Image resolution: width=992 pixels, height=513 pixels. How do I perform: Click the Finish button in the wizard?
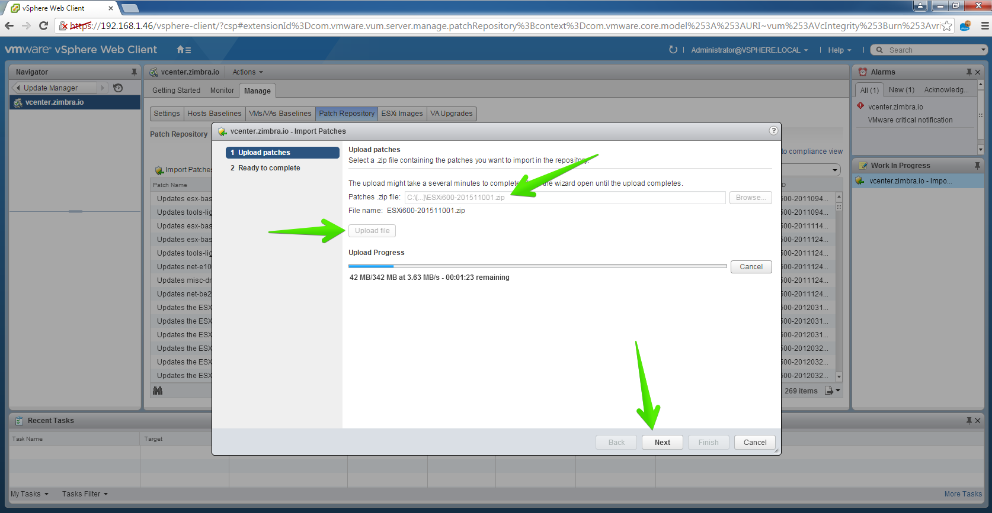[709, 443]
